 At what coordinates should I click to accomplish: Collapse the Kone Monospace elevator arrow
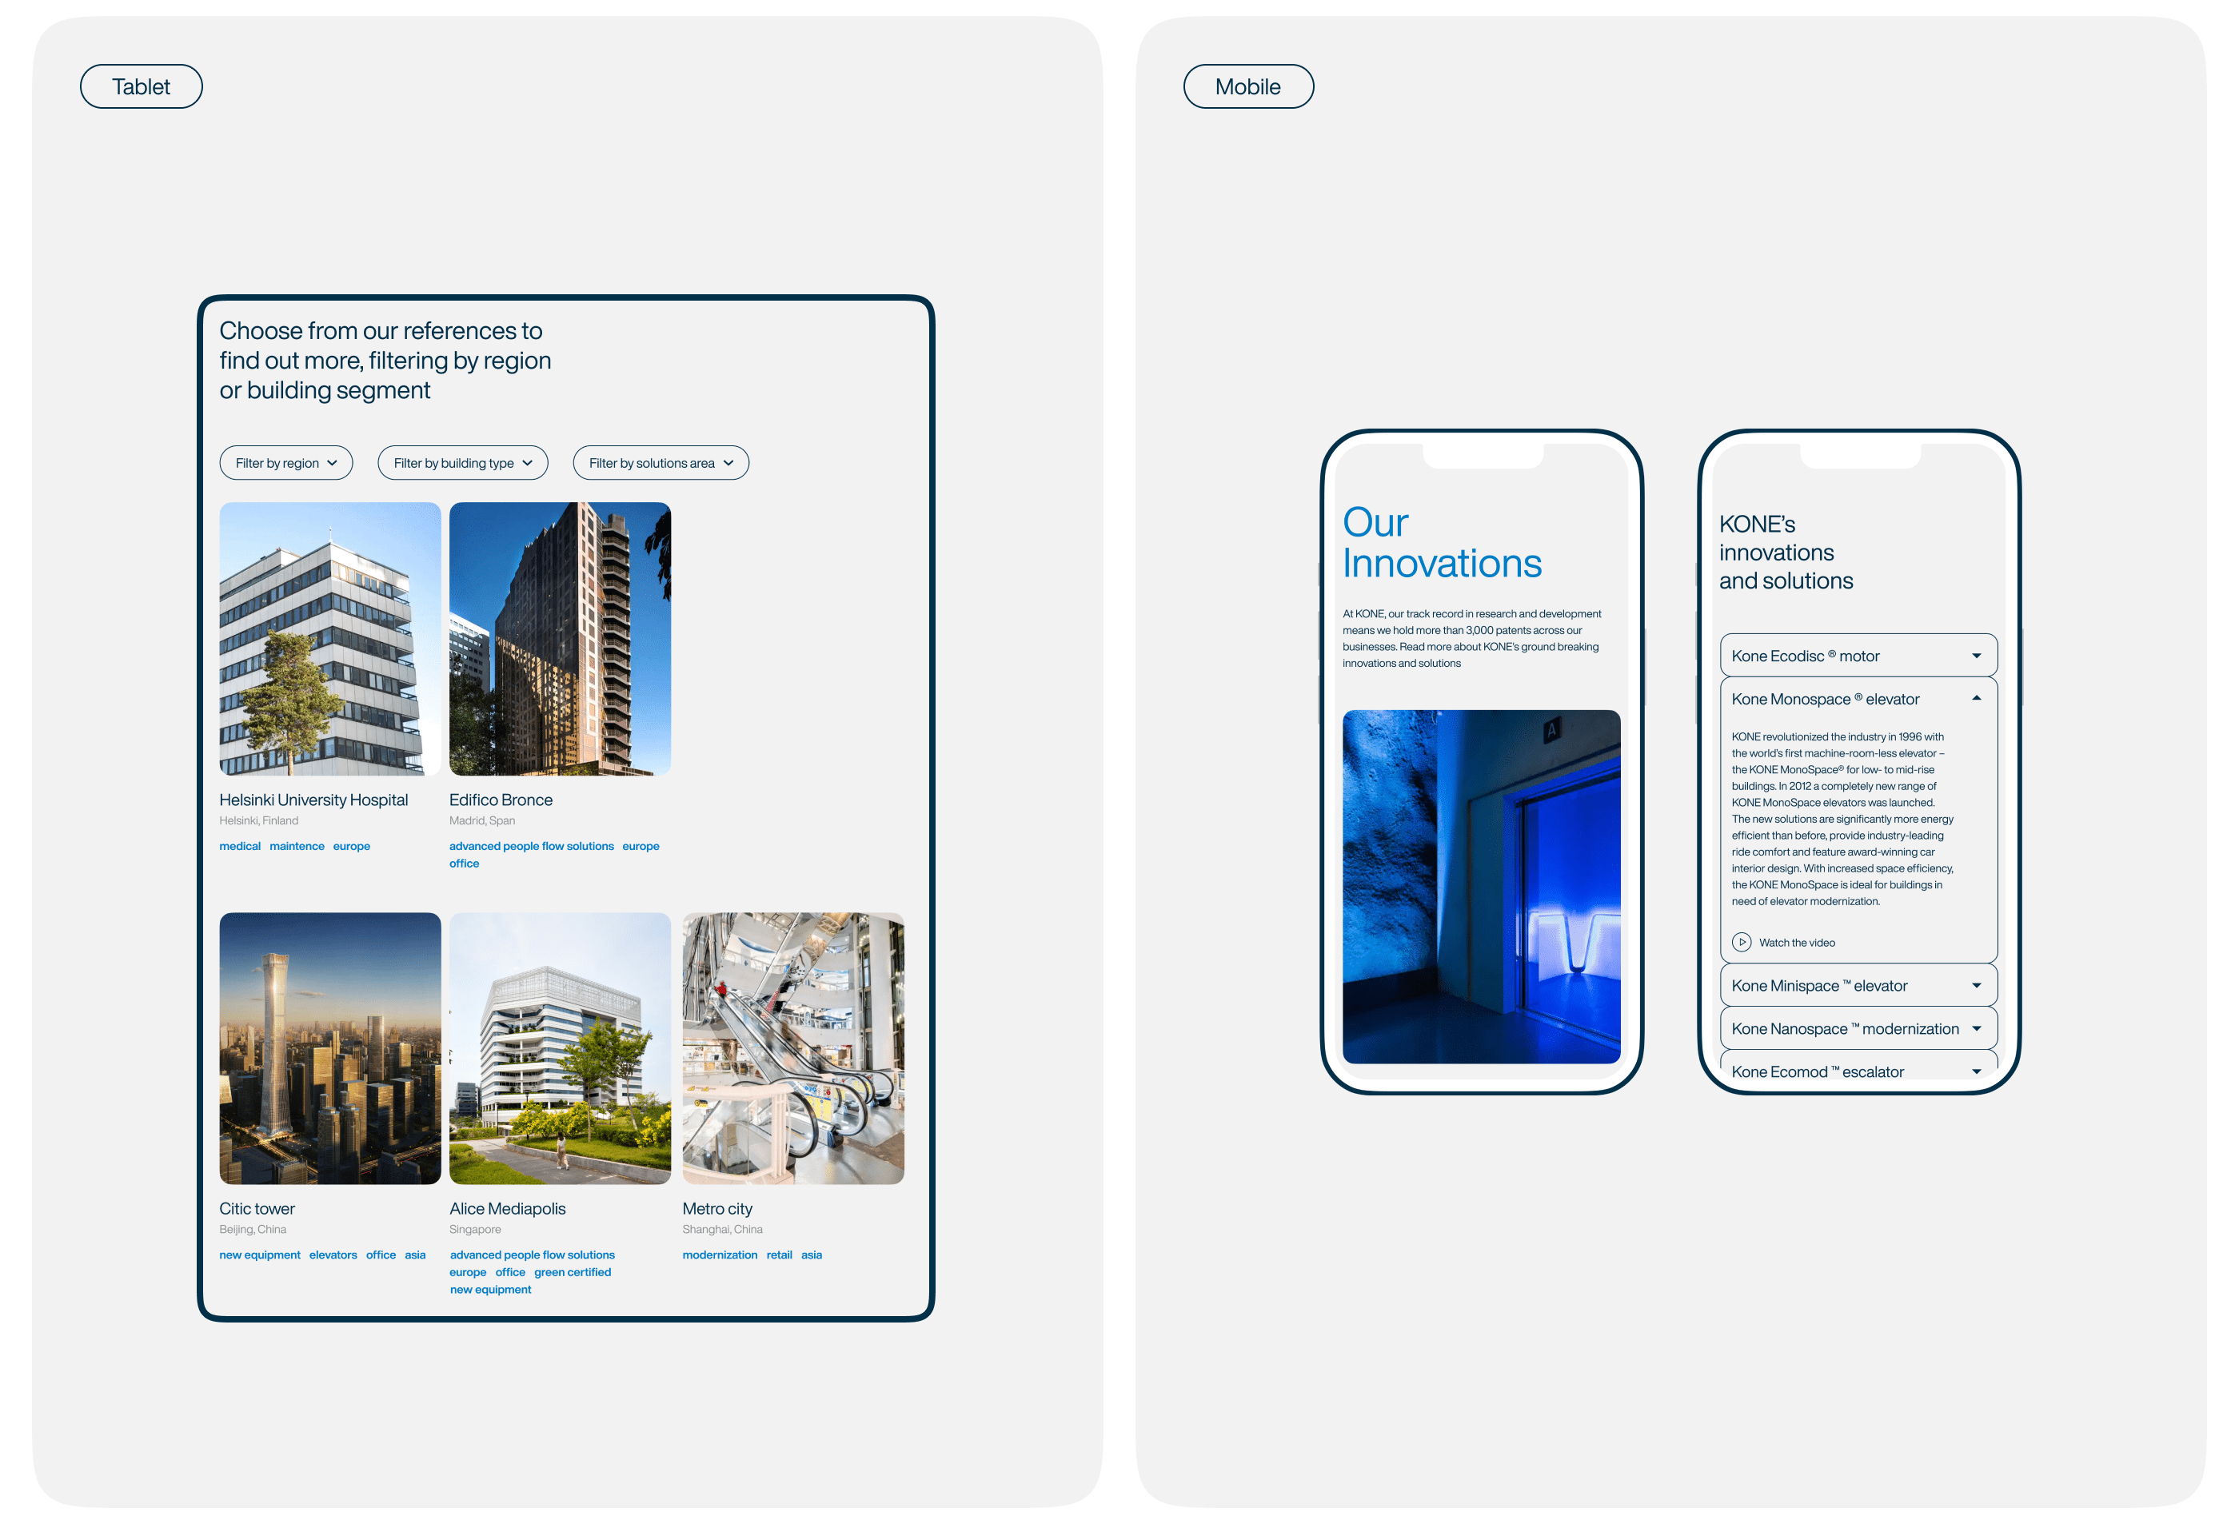pos(1976,698)
